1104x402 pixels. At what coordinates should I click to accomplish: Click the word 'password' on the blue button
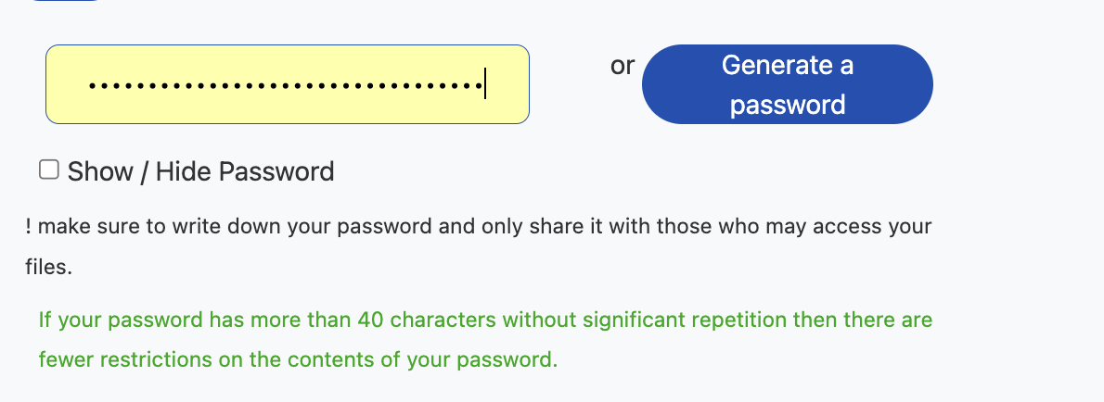787,105
